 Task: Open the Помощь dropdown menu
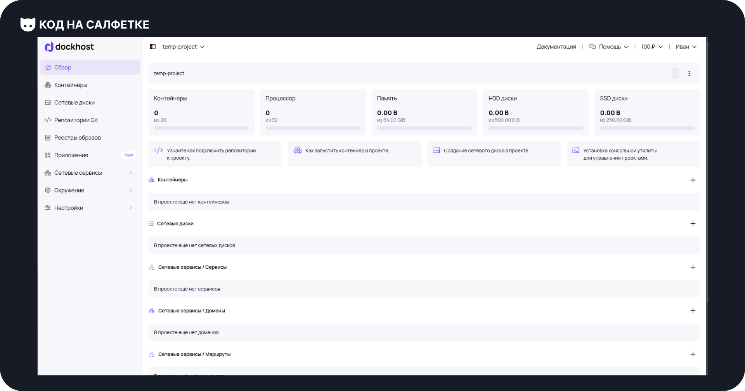click(x=613, y=47)
